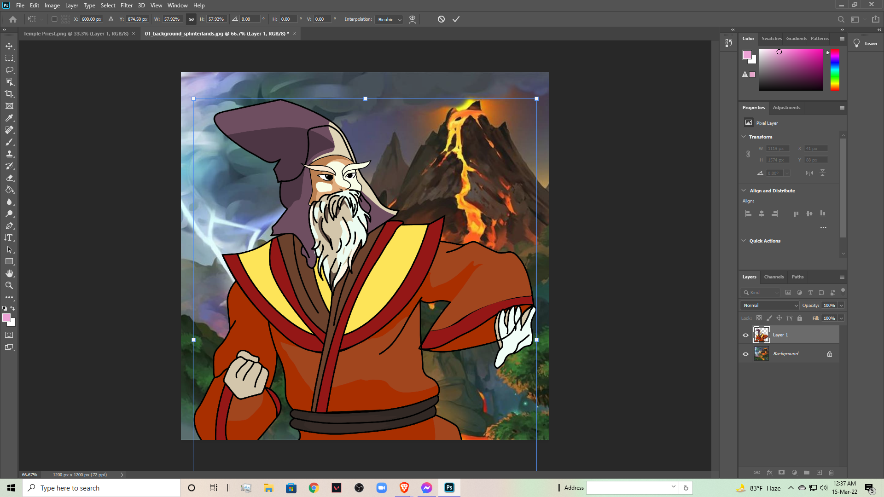Viewport: 884px width, 497px height.
Task: Select the Crop tool
Action: pos(9,94)
